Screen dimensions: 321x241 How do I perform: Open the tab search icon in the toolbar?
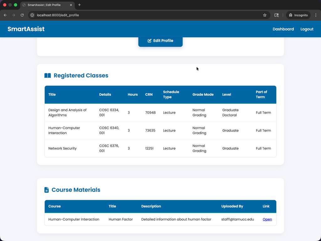click(276, 15)
